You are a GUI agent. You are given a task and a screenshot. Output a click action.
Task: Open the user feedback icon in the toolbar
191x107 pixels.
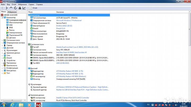tap(20, 8)
